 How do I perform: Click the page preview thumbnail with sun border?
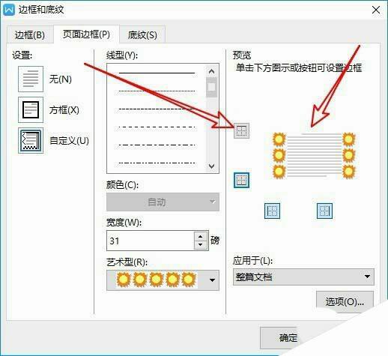(314, 155)
